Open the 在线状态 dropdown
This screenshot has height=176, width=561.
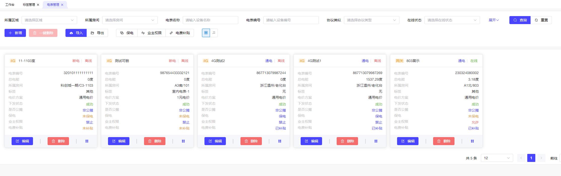(452, 20)
